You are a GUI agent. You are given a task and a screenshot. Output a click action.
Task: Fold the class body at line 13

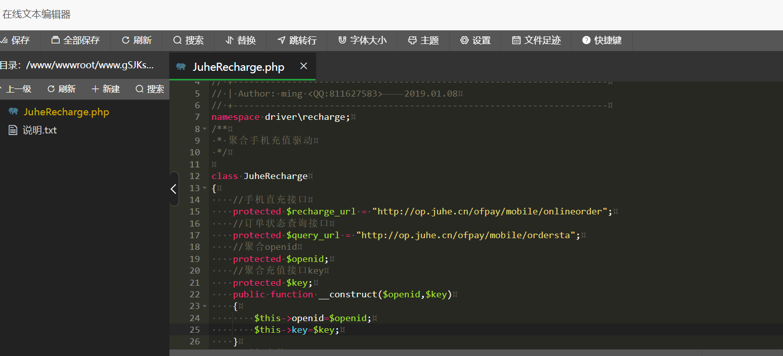(x=204, y=188)
